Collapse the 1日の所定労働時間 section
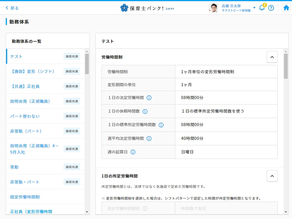 coord(272,176)
